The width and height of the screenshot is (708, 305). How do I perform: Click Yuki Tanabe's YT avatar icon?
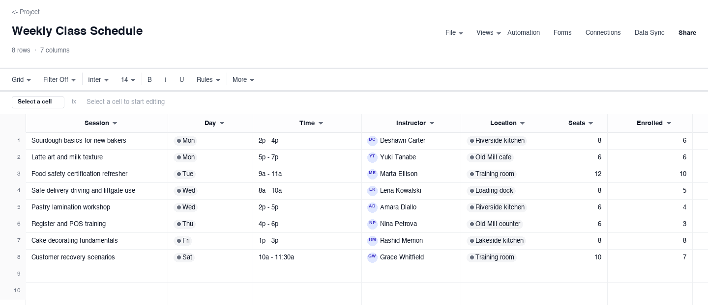372,157
